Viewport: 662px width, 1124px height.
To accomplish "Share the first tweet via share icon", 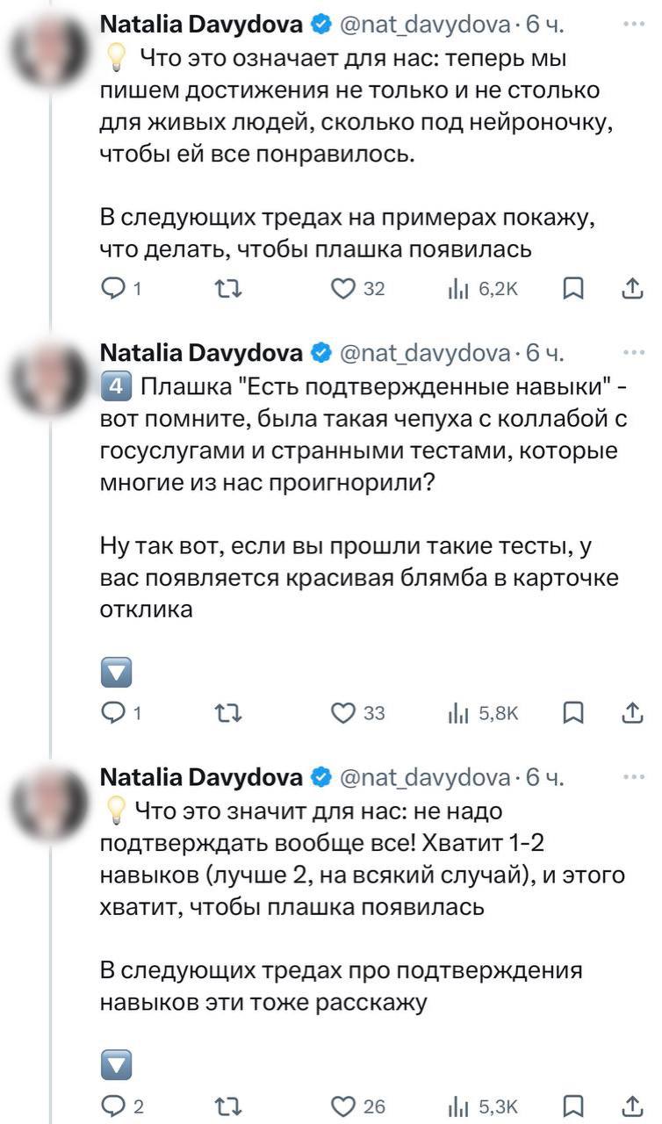I will [632, 289].
